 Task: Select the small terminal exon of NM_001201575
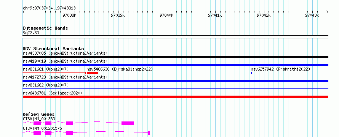[x=149, y=133]
